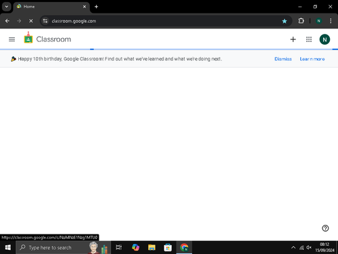Open the Google apps grid launcher
The width and height of the screenshot is (338, 254).
[x=309, y=39]
